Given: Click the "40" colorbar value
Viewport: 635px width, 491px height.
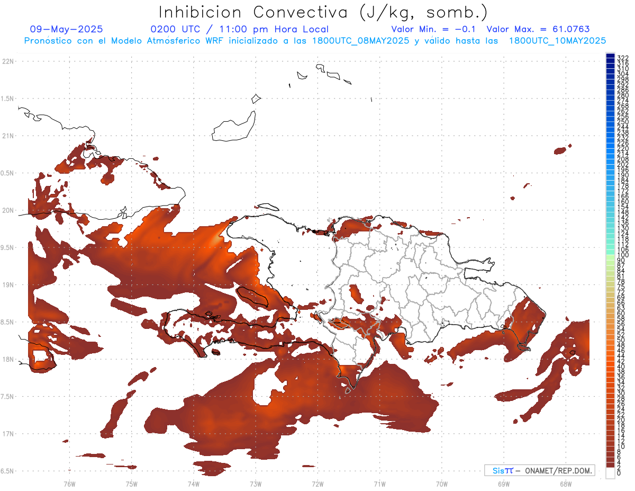Looking at the screenshot, I should (x=621, y=367).
